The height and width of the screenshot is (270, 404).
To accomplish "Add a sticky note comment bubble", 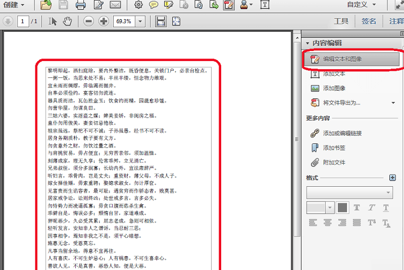I will click(x=154, y=5).
